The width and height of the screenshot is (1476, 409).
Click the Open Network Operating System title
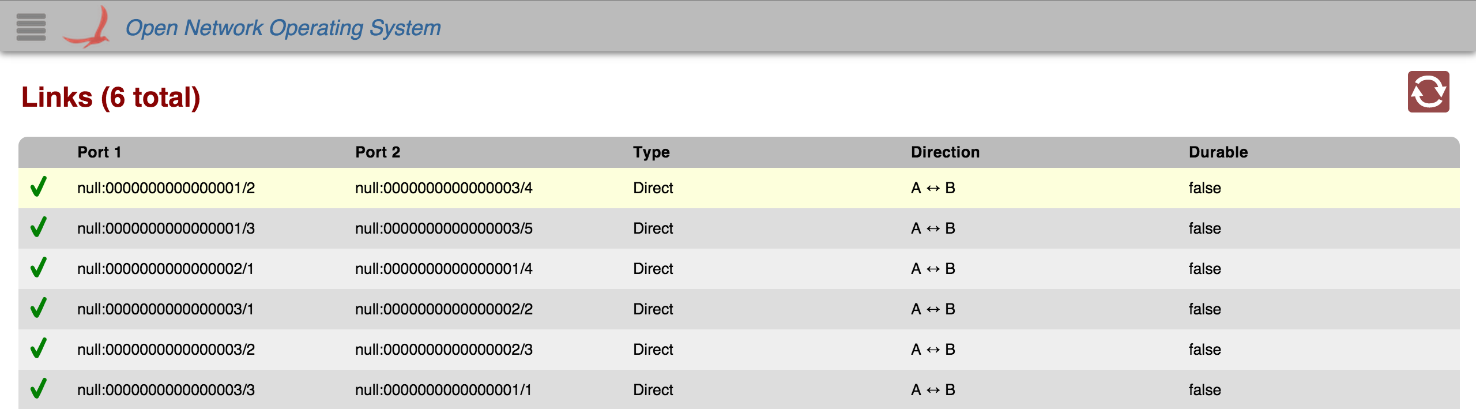click(x=283, y=28)
